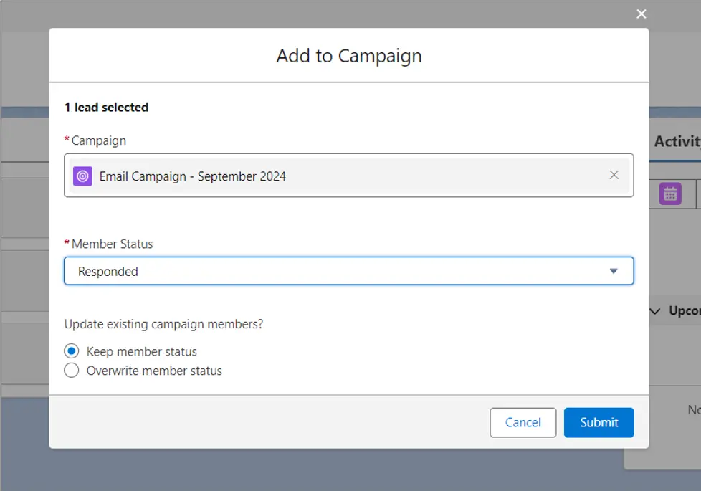Click 'Update existing campaign members?' text
Screen dimensions: 701x491
click(x=163, y=324)
